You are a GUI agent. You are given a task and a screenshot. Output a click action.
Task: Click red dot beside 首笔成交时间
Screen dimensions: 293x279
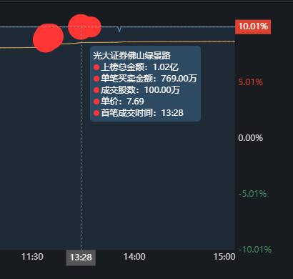[96, 113]
